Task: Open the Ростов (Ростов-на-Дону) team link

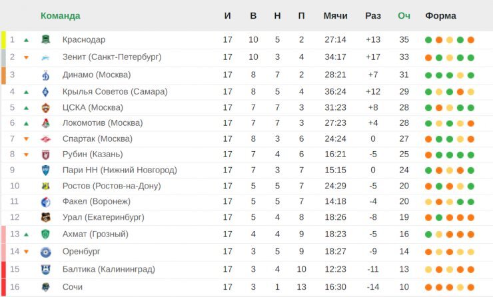Action: (x=112, y=186)
